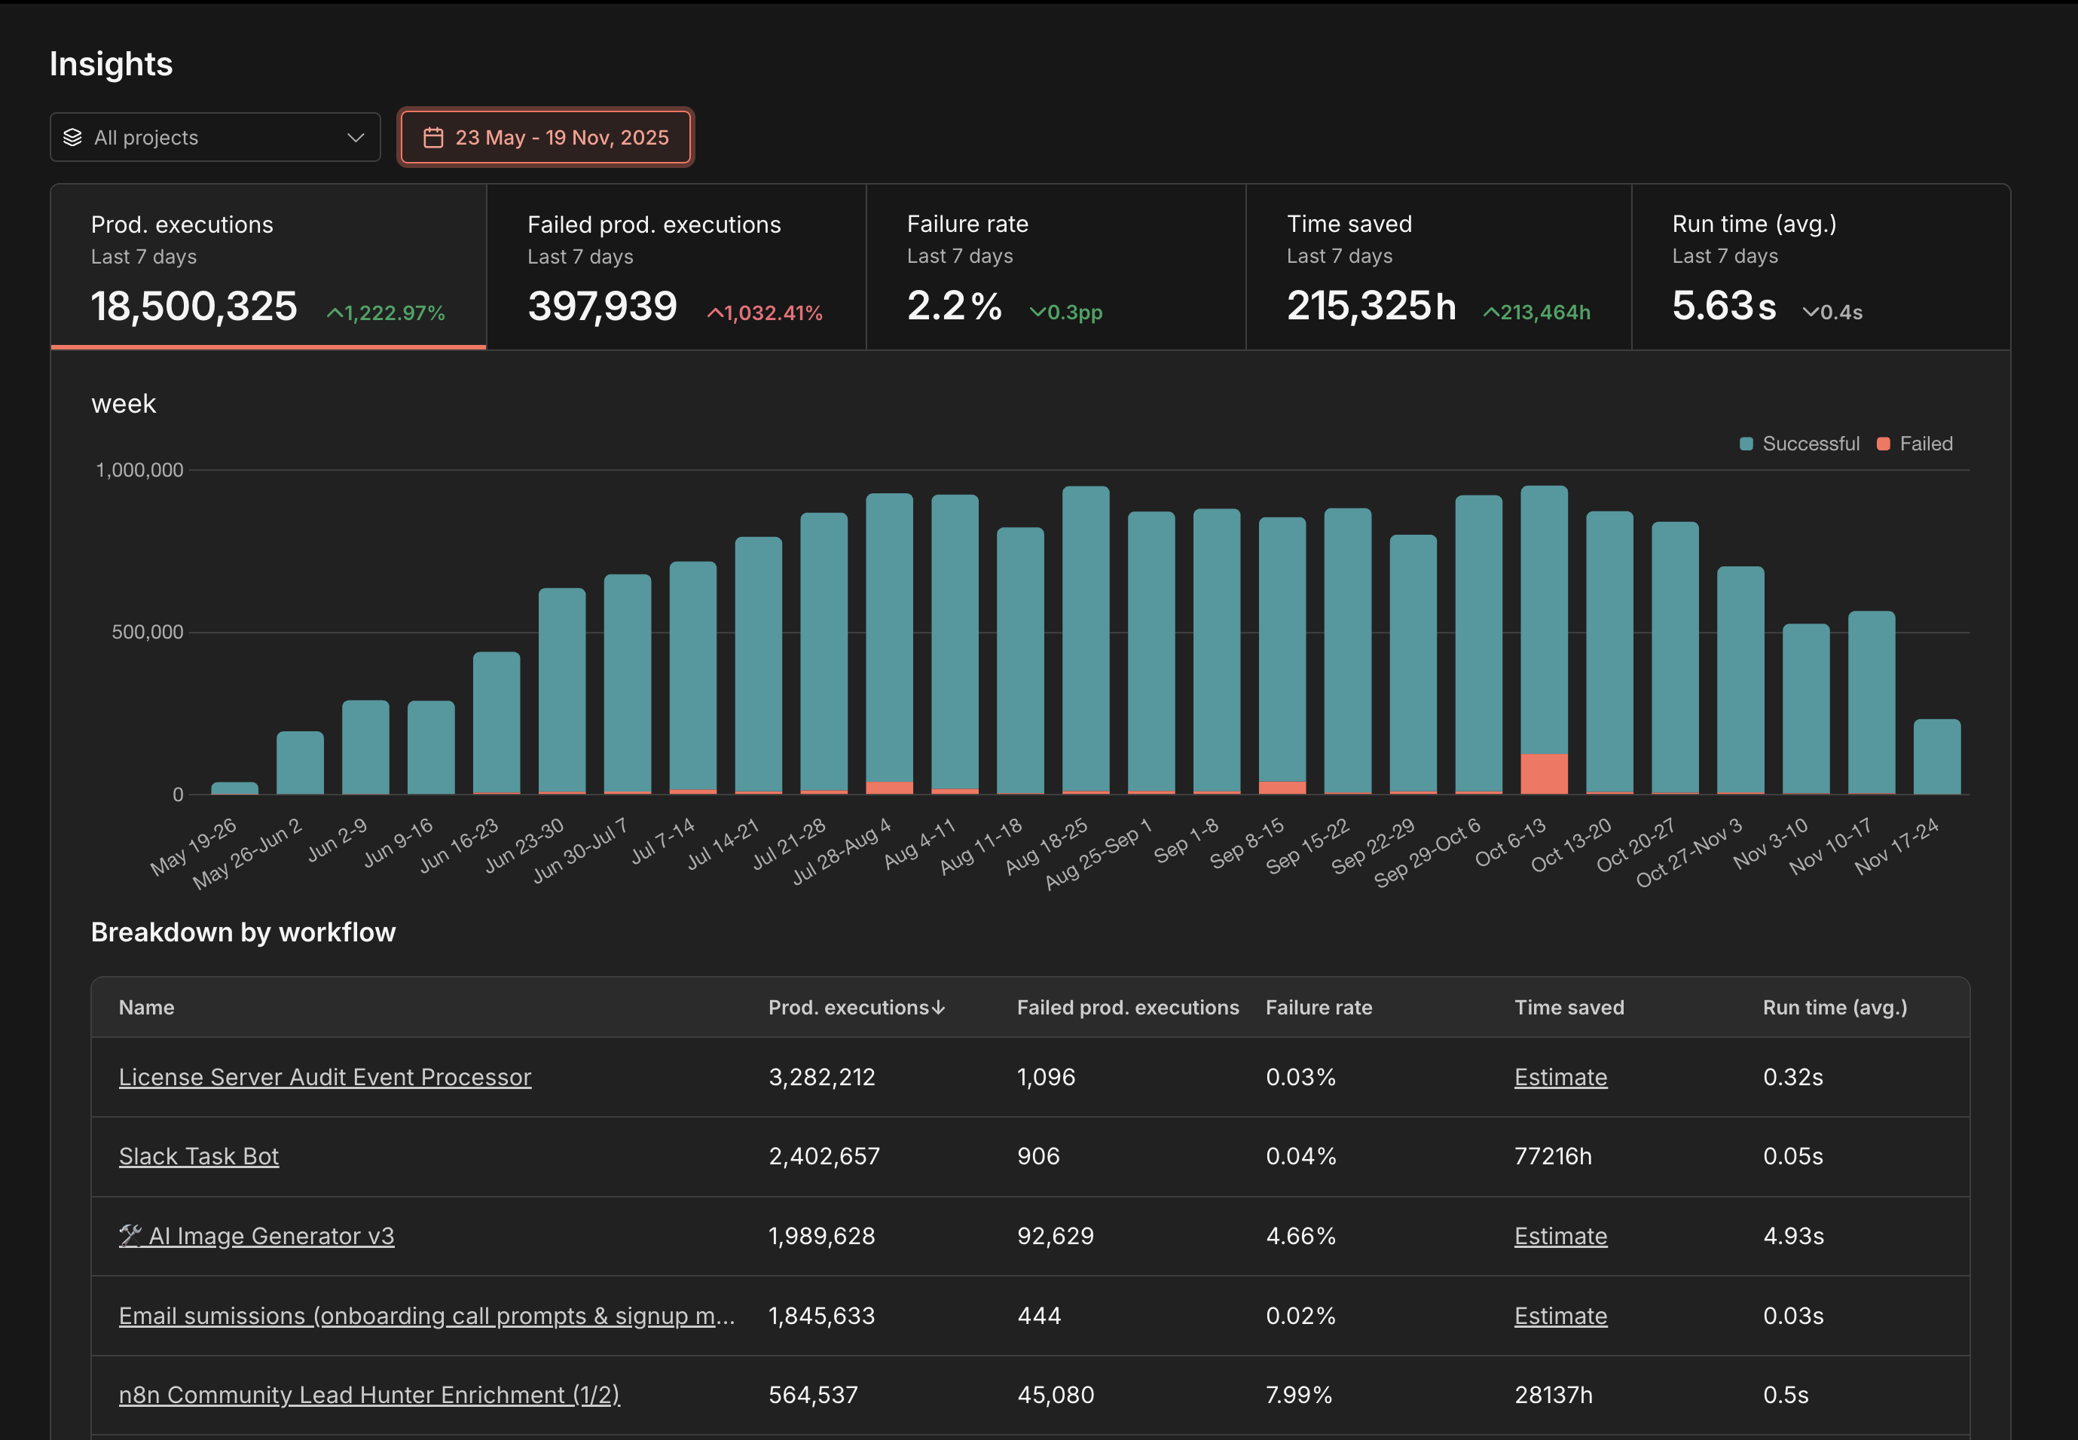Open the License Server Audit Event Processor workflow
Screen dimensions: 2078x1440
click(x=325, y=1076)
